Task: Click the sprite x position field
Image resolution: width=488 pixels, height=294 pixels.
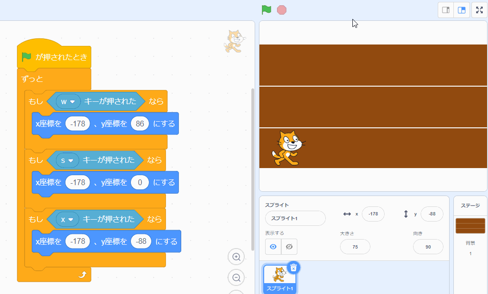Action: pyautogui.click(x=373, y=214)
